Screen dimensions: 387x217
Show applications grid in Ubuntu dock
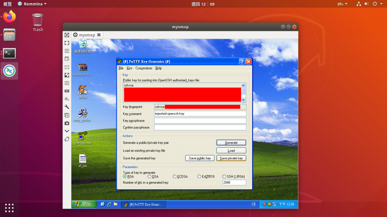coord(9,208)
